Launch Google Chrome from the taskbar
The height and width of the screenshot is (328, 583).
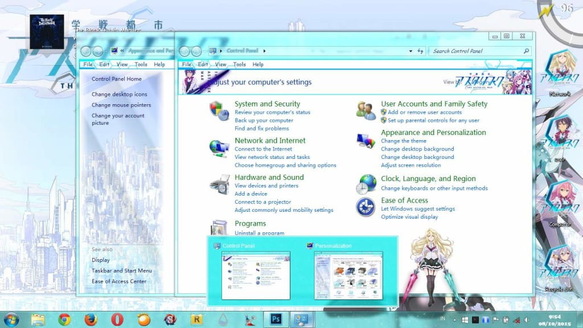pos(64,319)
